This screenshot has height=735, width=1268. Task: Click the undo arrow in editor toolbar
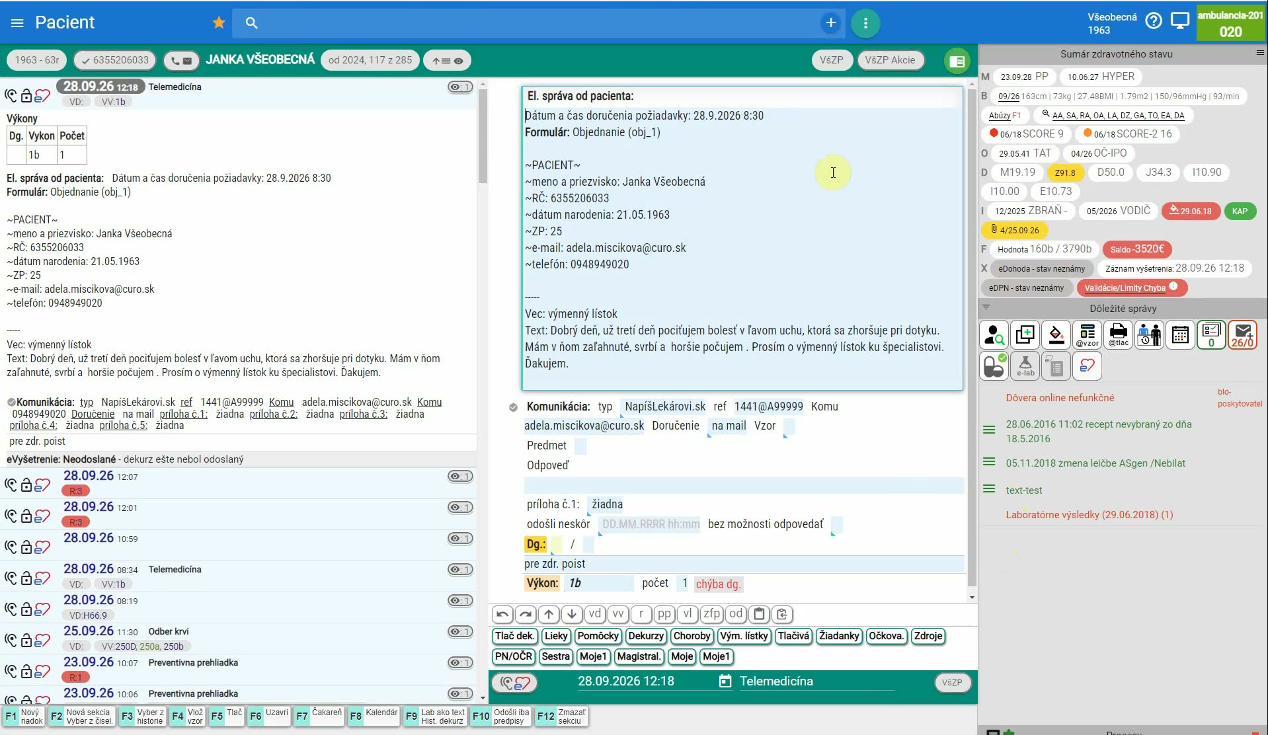point(502,614)
